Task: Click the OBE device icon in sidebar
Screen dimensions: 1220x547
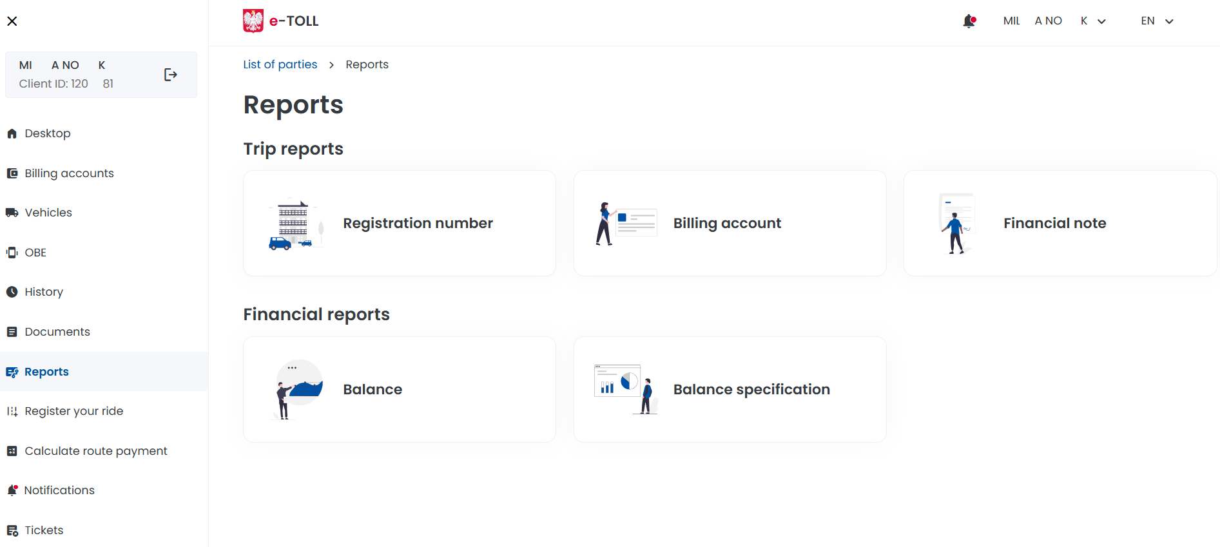Action: click(12, 253)
